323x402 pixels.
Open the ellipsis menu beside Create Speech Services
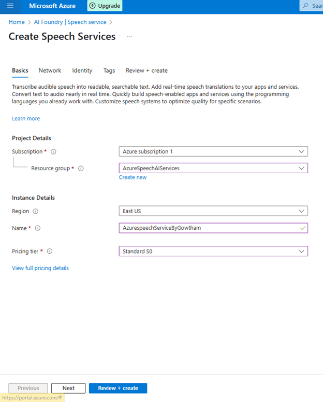click(129, 36)
